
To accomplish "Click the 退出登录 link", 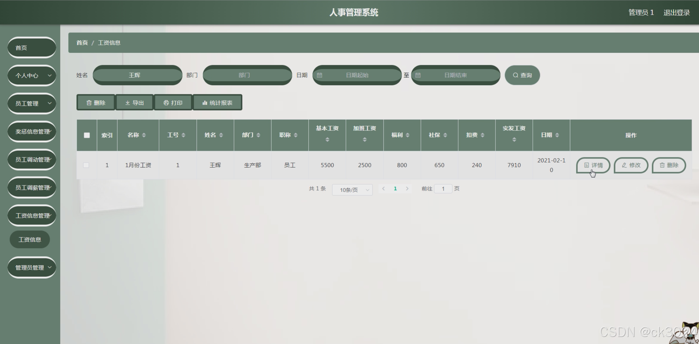I will 676,12.
